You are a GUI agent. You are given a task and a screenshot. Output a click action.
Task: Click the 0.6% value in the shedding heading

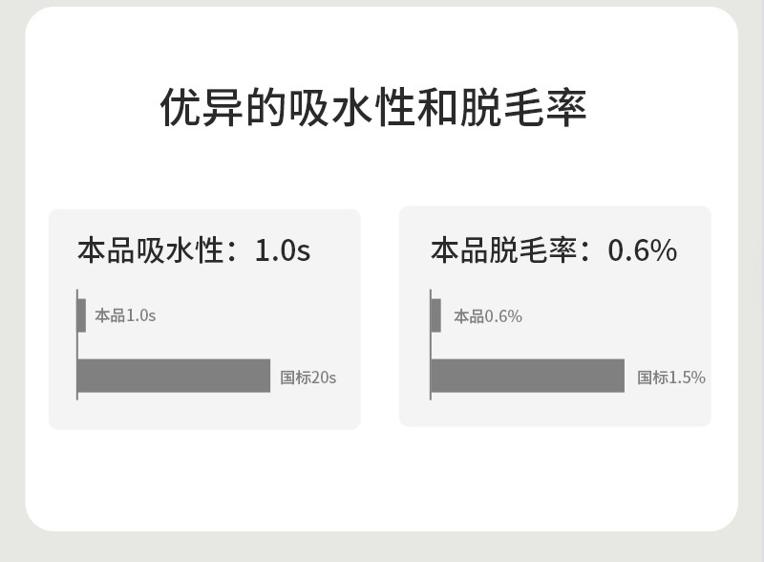[x=642, y=250]
